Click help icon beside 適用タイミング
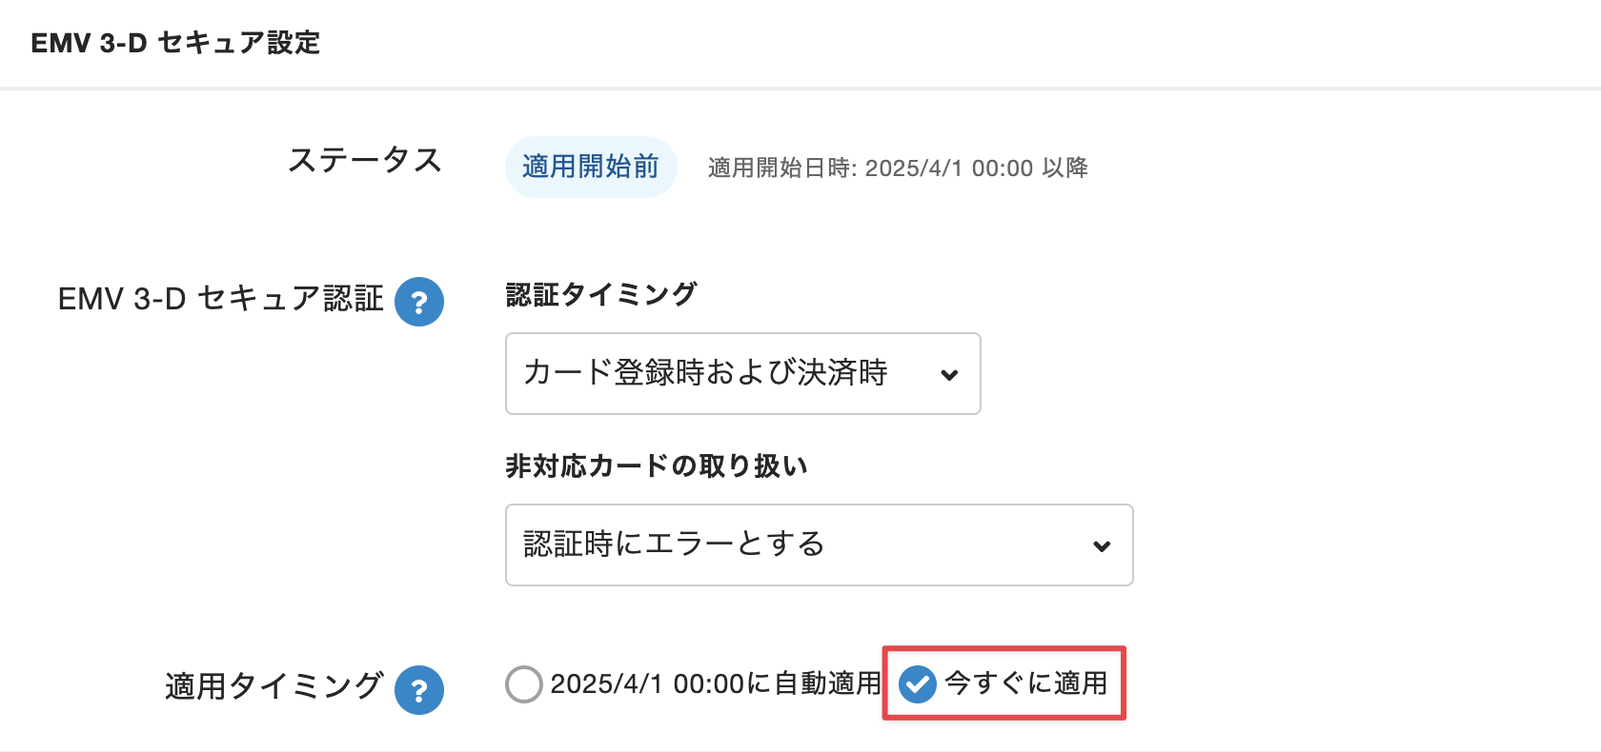 [x=419, y=689]
